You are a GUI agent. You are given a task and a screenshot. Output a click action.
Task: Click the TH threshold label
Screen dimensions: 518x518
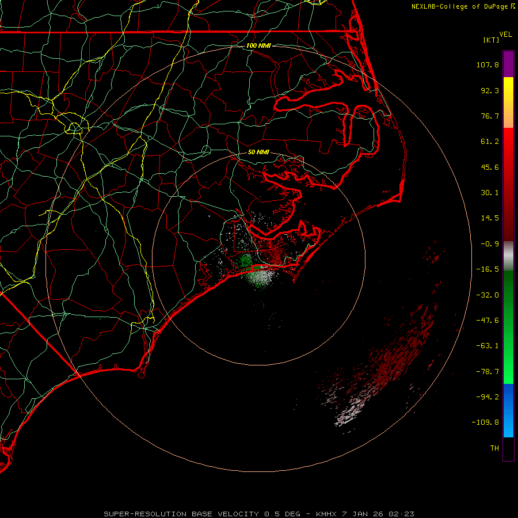(494, 448)
